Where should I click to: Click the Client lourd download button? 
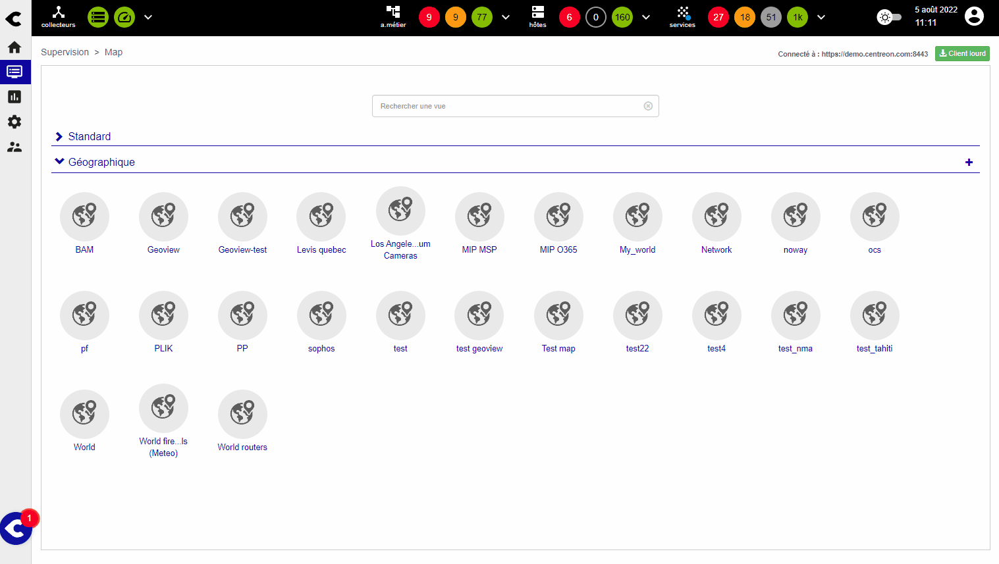pos(962,53)
